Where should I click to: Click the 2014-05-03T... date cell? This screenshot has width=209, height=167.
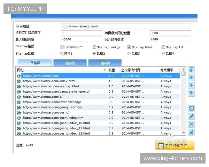133,86
